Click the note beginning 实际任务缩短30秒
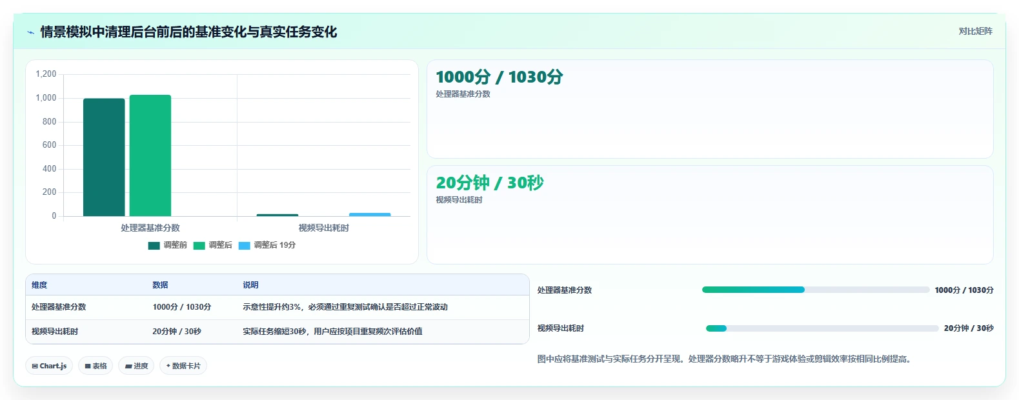This screenshot has height=400, width=1019. (x=332, y=332)
